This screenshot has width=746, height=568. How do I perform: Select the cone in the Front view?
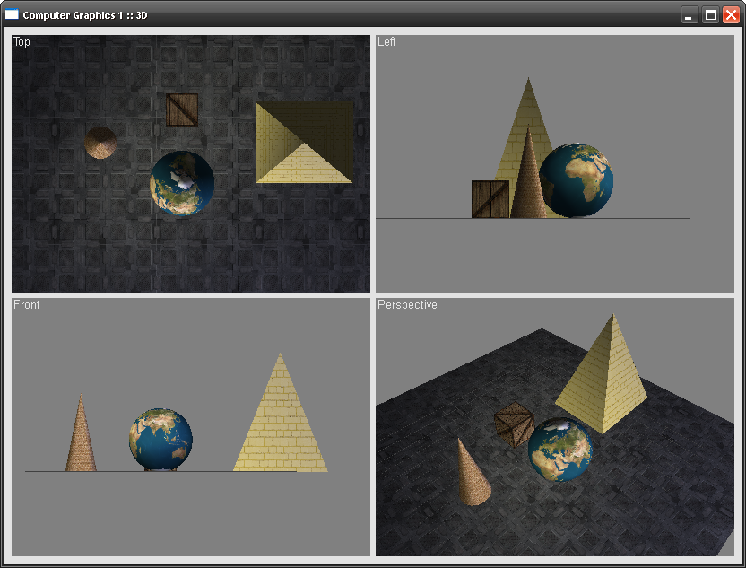pyautogui.click(x=81, y=438)
